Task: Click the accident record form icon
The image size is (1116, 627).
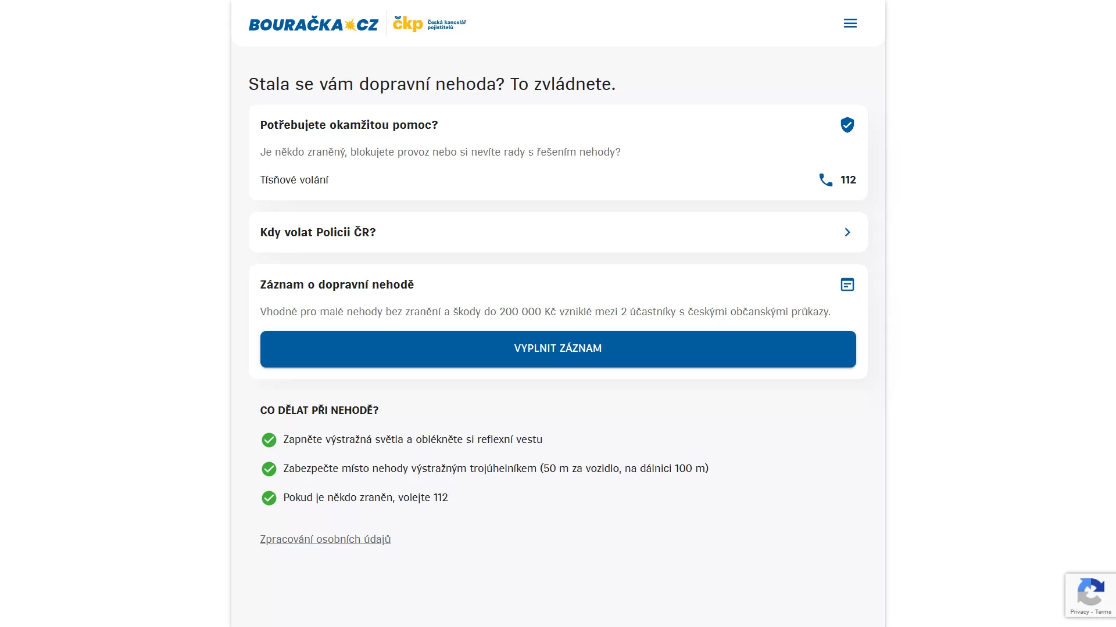Action: 847,284
